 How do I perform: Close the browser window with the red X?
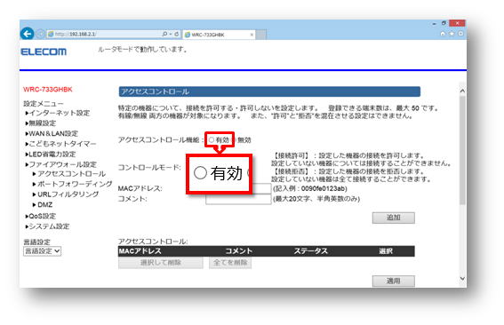[457, 23]
